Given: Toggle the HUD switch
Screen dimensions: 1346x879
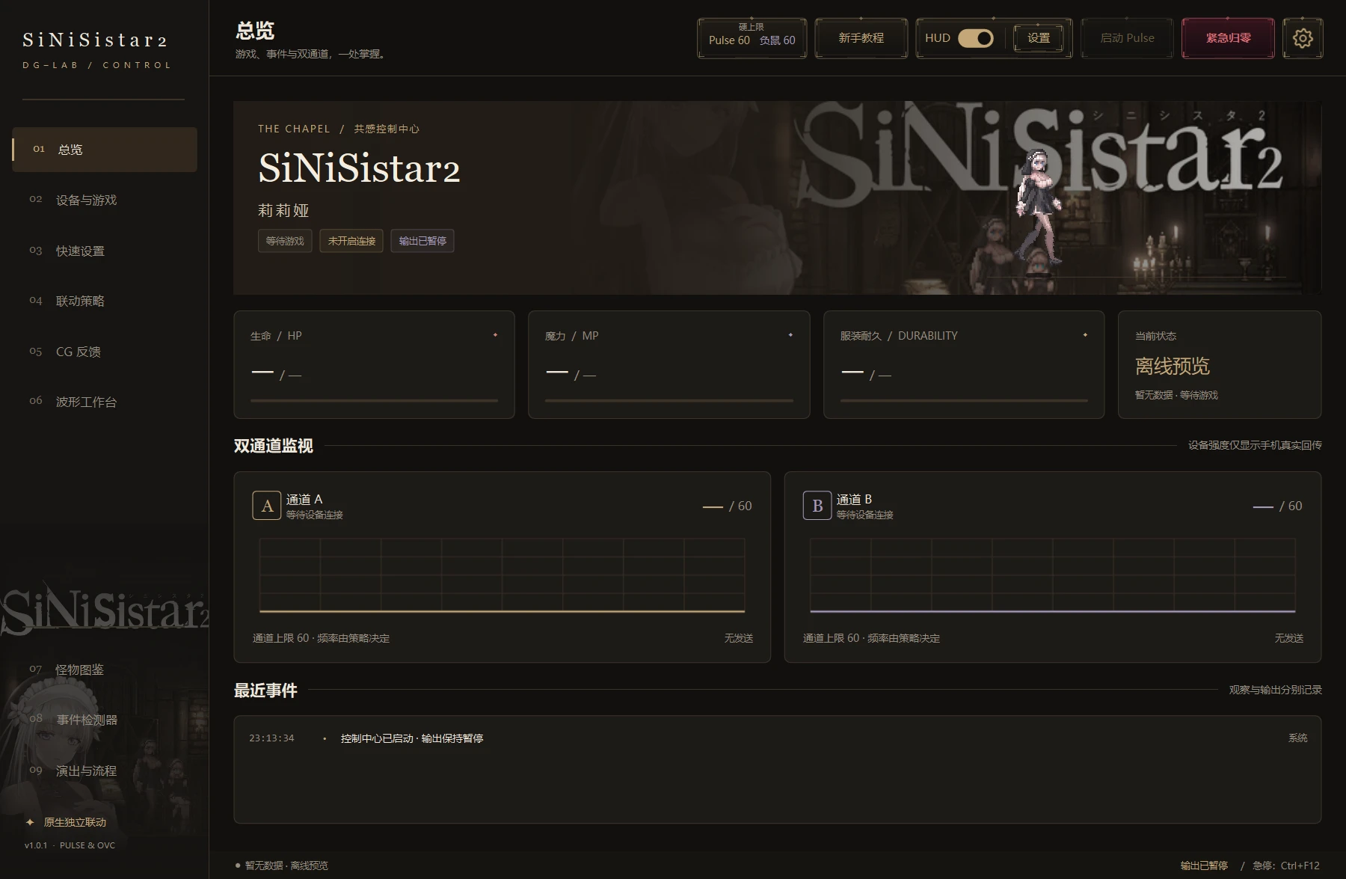Looking at the screenshot, I should tap(976, 38).
